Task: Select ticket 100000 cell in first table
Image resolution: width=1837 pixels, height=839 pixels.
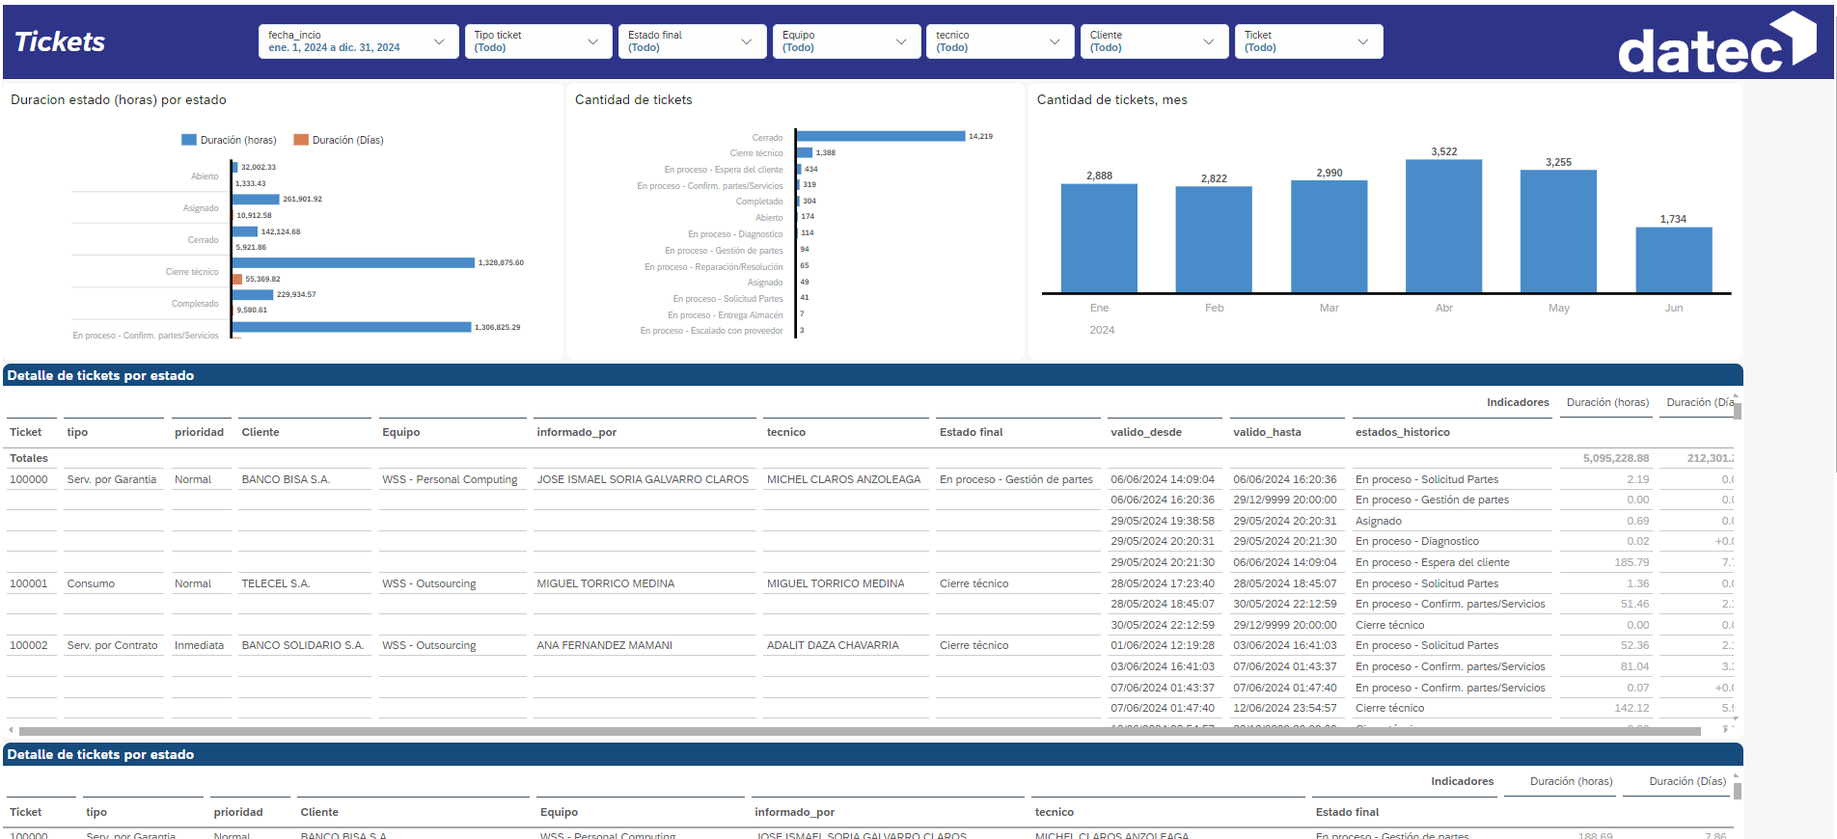Action: [29, 479]
